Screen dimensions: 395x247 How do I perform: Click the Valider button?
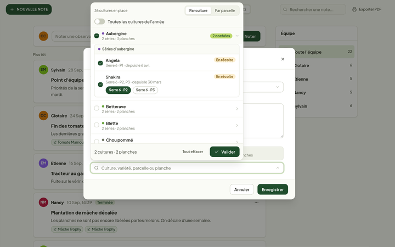(224, 151)
